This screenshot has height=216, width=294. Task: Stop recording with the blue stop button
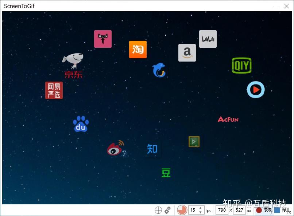(283, 210)
